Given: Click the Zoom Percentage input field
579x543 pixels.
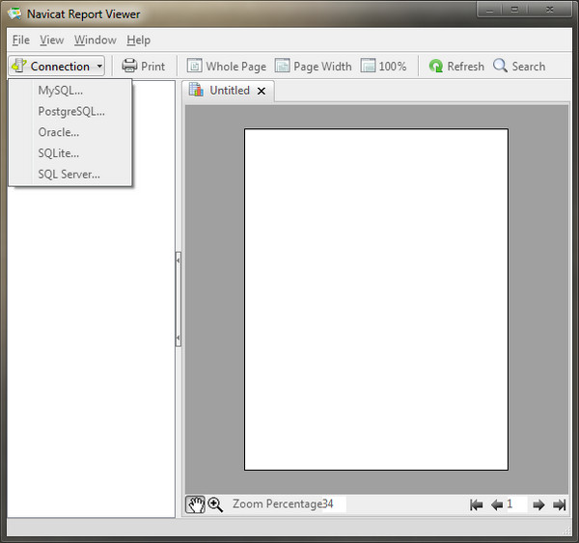Looking at the screenshot, I should click(x=333, y=504).
